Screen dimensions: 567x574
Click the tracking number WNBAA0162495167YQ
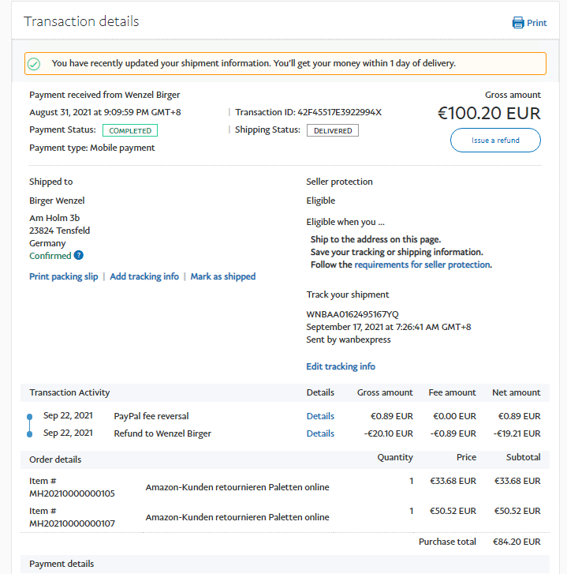tap(353, 314)
